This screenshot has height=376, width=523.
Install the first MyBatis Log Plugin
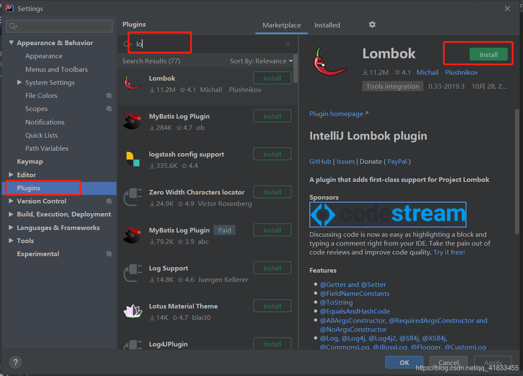click(272, 116)
